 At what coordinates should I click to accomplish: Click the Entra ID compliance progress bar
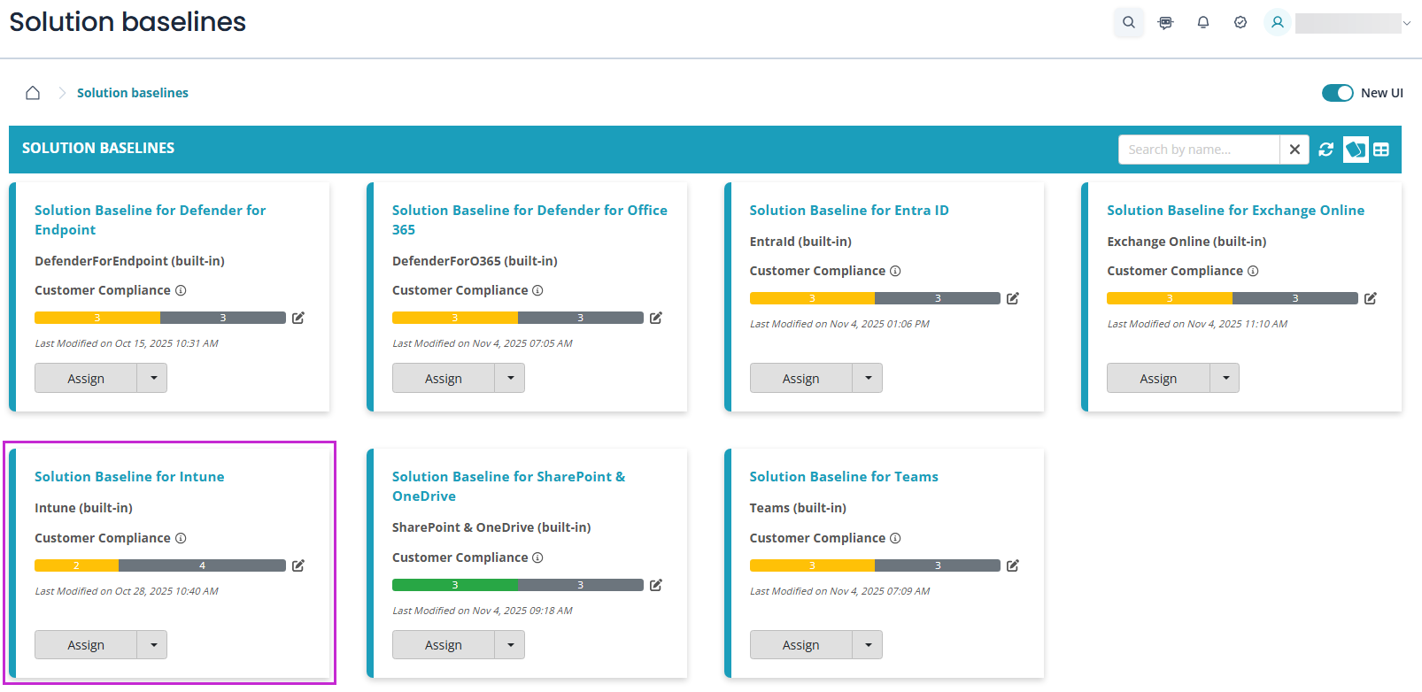(875, 298)
